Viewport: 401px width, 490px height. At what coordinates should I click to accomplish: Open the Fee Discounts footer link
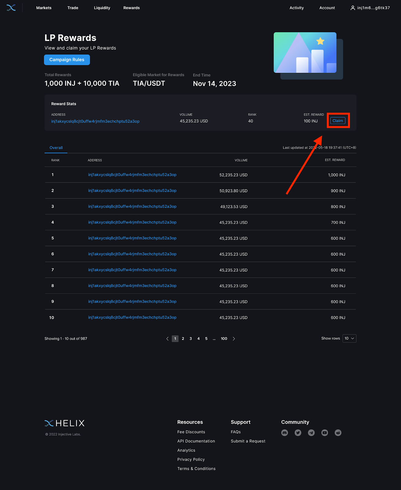pyautogui.click(x=191, y=432)
